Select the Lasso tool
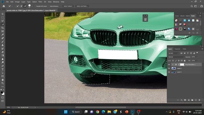The height and width of the screenshot is (115, 204). (x=3, y=21)
